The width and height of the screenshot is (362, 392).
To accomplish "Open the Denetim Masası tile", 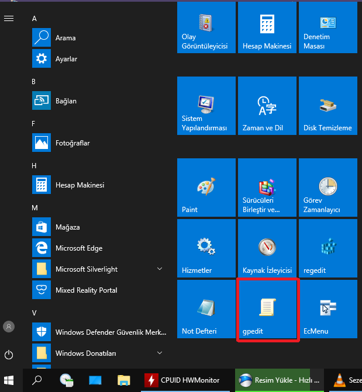I will click(x=328, y=27).
